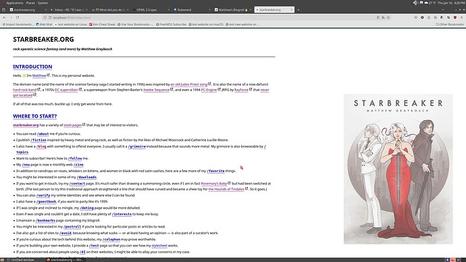Go to the /favorite page link

click(x=215, y=171)
